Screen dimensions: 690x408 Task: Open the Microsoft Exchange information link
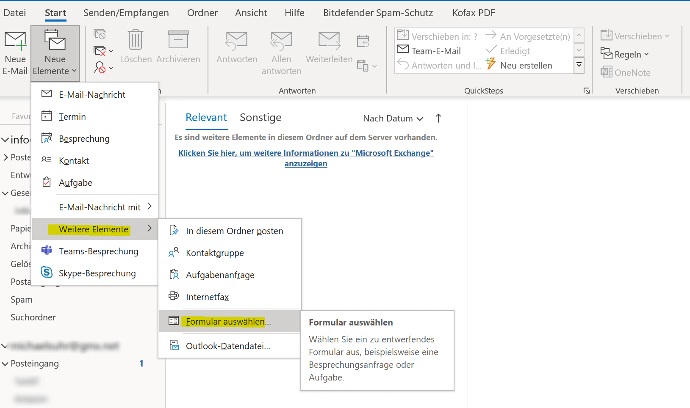(x=306, y=158)
